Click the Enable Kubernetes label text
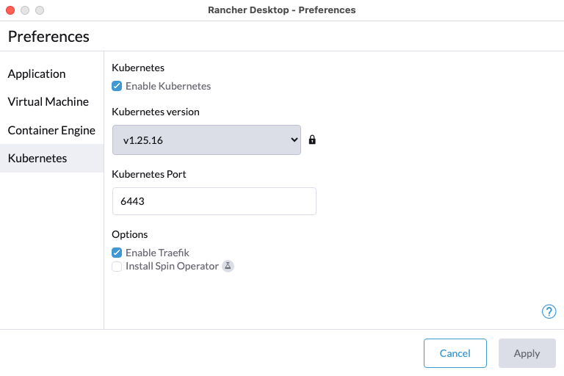This screenshot has width=564, height=376. (168, 86)
